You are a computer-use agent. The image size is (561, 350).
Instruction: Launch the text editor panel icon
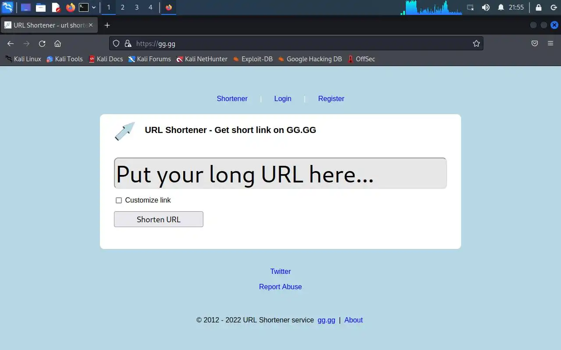click(56, 7)
